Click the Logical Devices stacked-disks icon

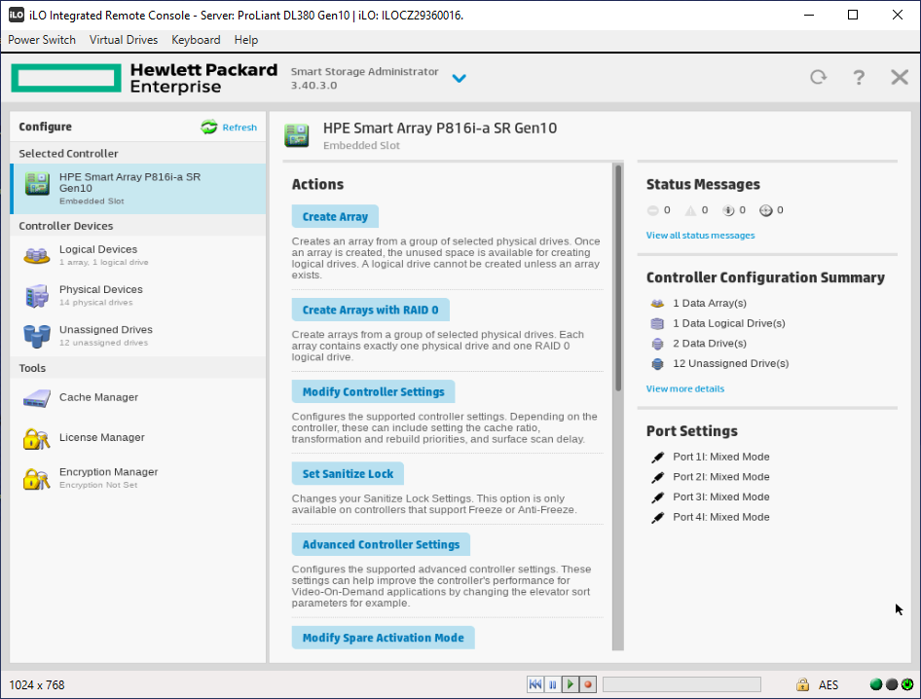coord(36,256)
